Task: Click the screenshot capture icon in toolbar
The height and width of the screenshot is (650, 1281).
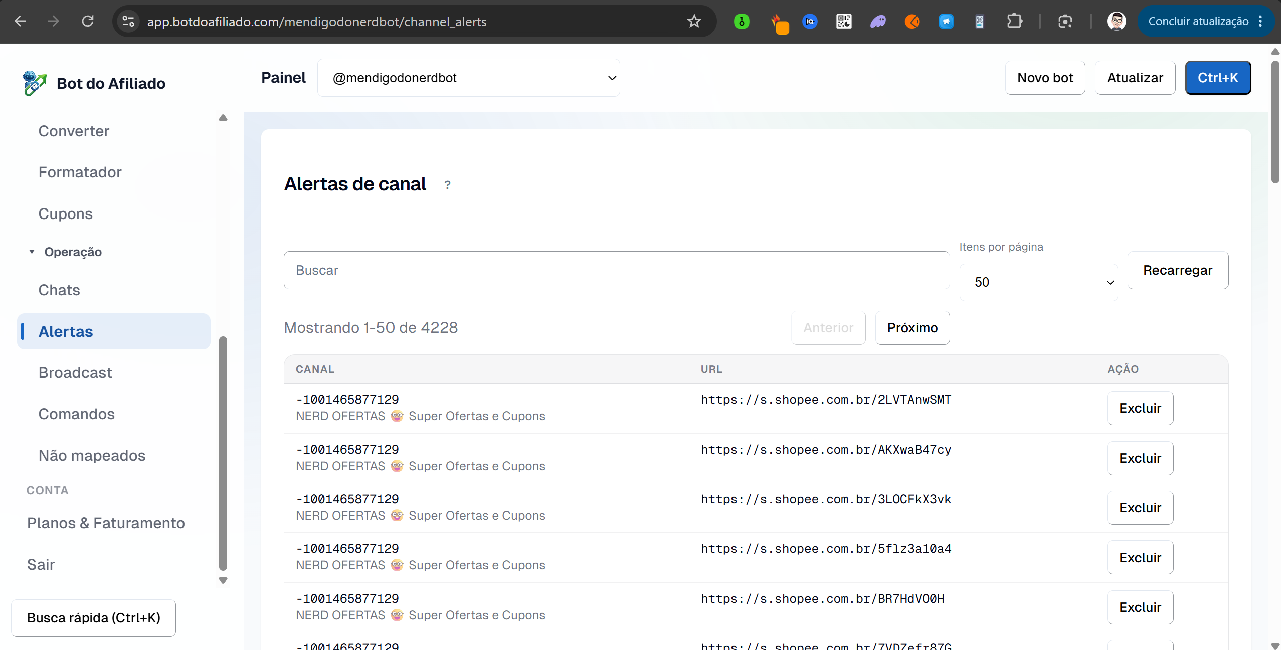Action: tap(1065, 21)
